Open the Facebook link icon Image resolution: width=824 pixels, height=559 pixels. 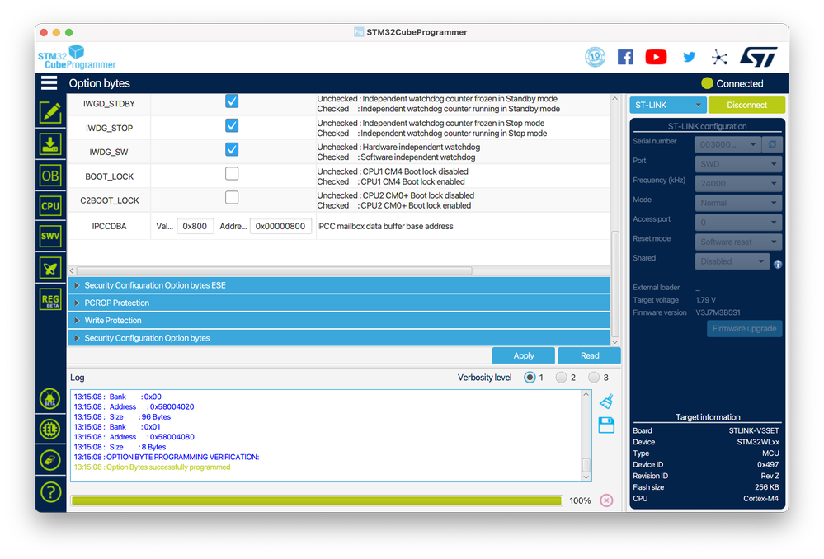point(625,57)
